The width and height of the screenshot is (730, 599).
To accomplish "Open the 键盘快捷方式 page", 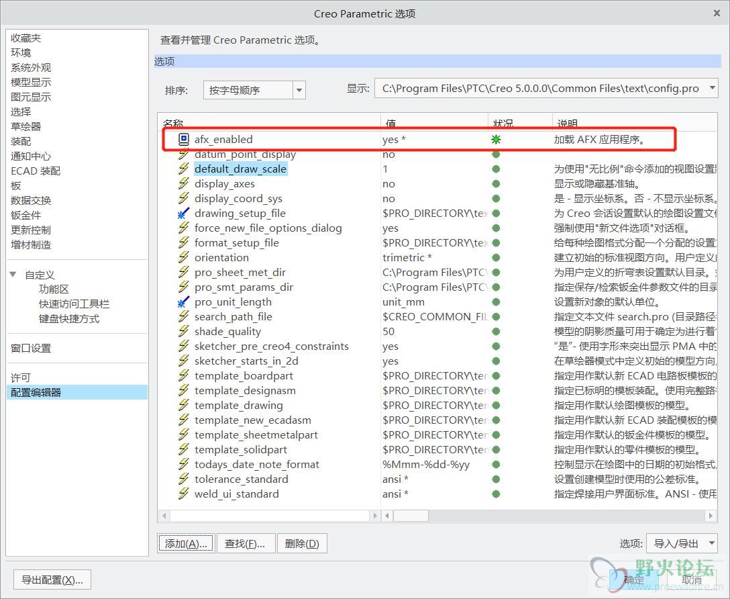I will coord(69,319).
